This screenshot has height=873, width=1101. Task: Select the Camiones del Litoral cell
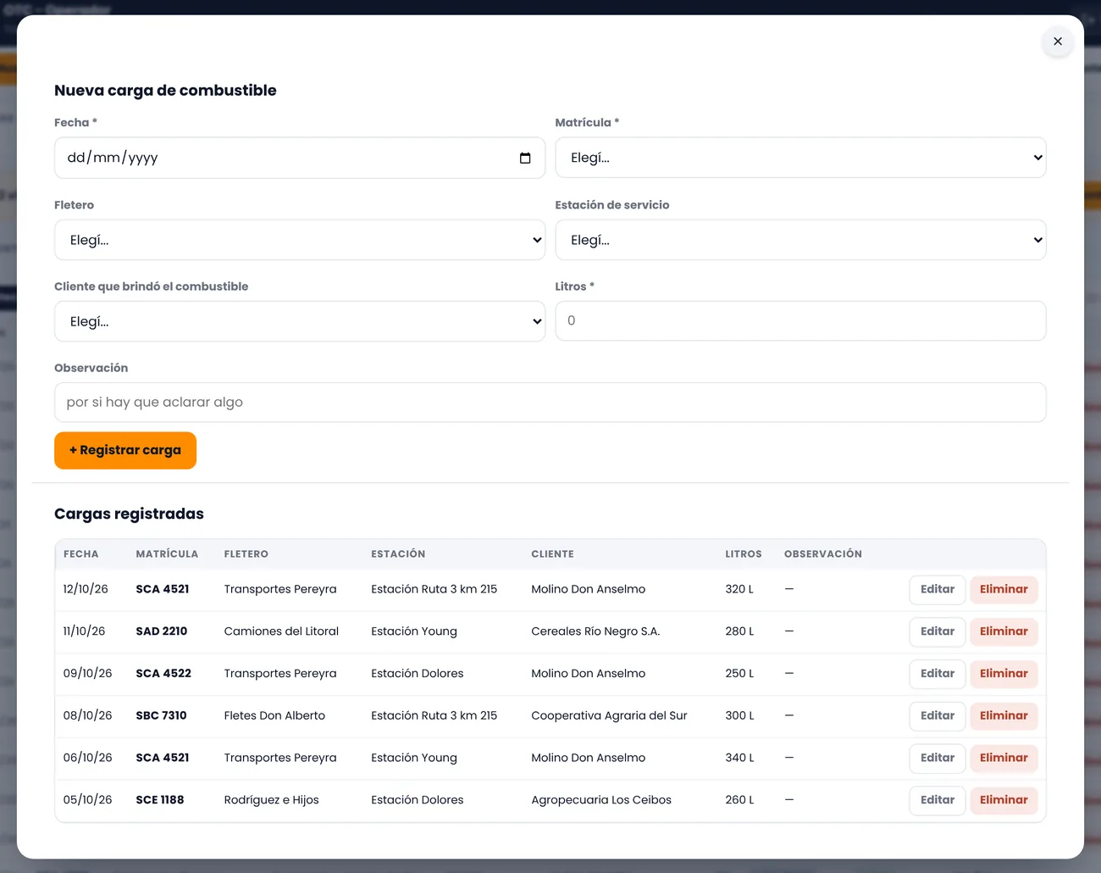[x=281, y=631]
